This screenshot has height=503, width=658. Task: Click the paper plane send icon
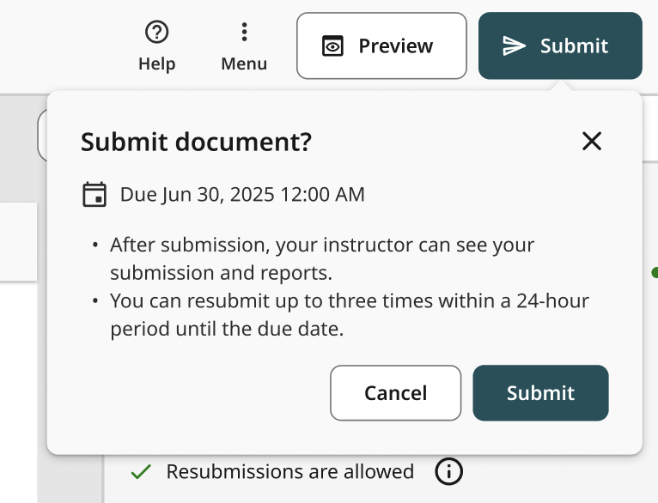514,46
